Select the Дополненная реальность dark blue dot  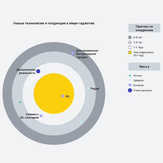point(38,71)
